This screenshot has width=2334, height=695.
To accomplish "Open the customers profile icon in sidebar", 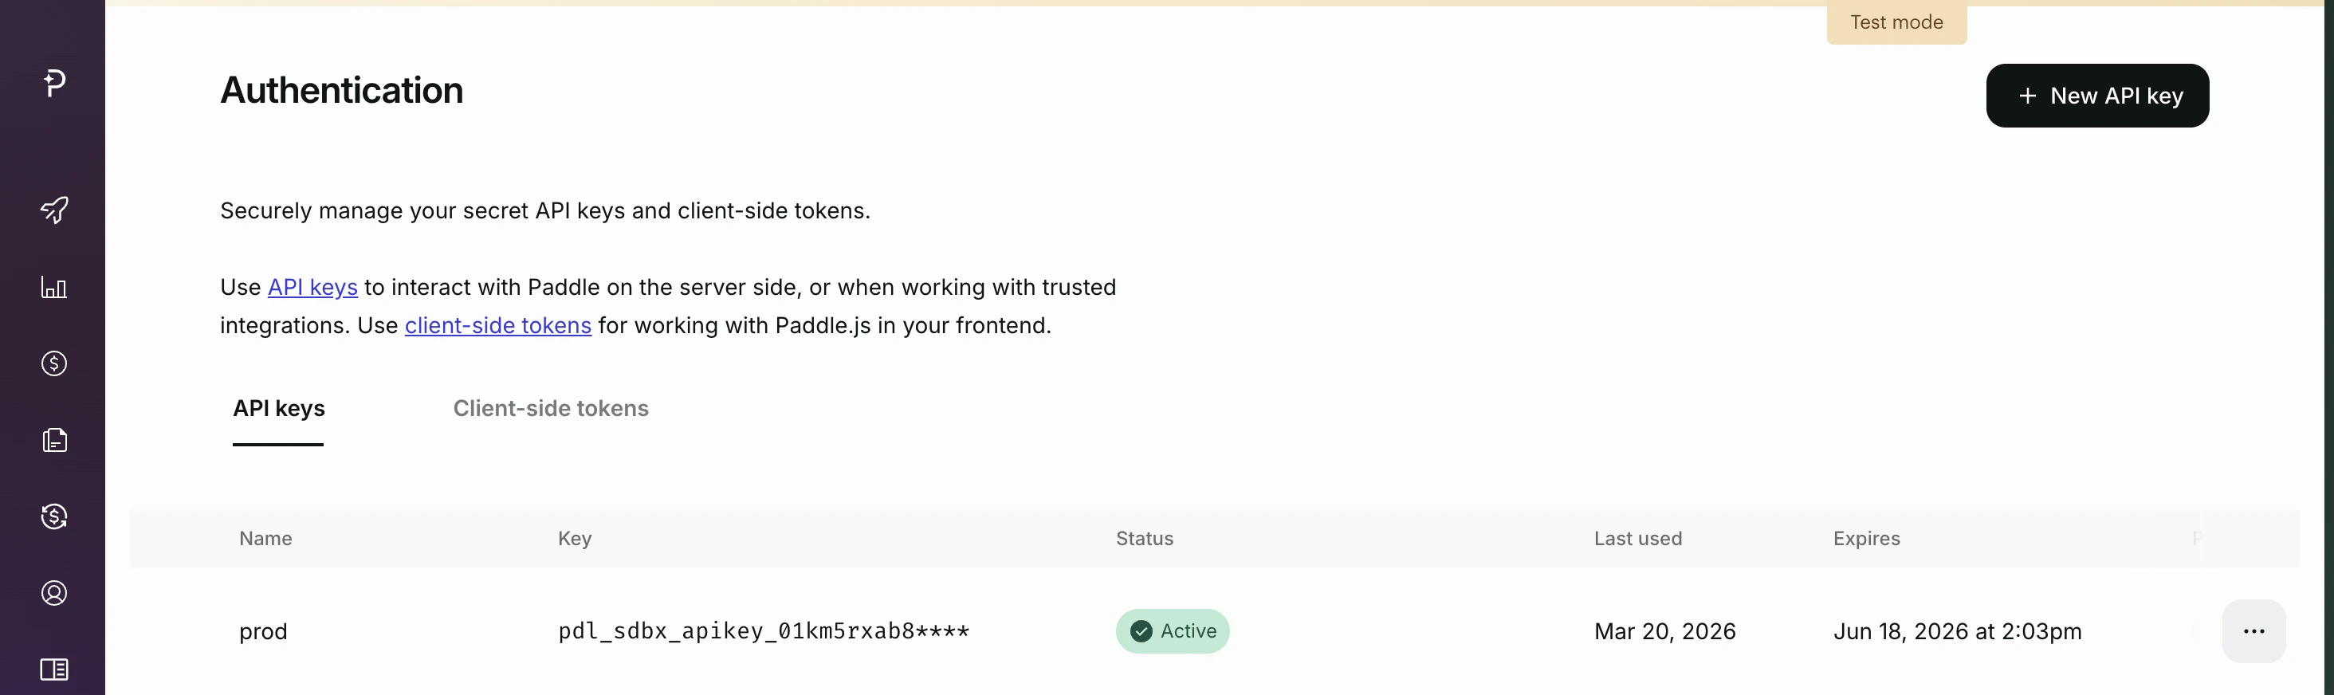I will tap(53, 593).
